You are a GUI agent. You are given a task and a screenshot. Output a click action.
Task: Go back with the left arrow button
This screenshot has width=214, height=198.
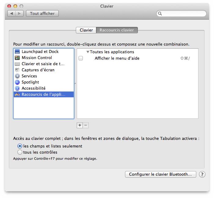pyautogui.click(x=12, y=13)
